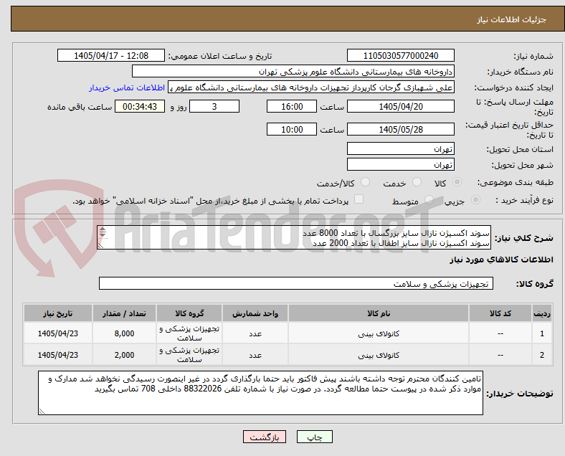The height and width of the screenshot is (456, 565).
Task: Click the row number 1 cell
Action: click(x=541, y=333)
